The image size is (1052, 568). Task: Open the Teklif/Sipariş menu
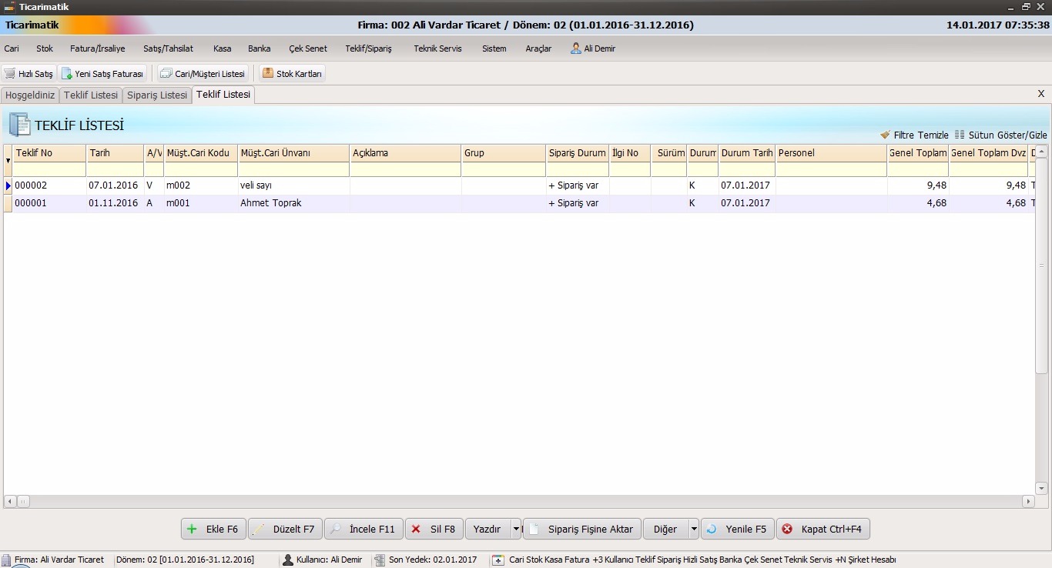click(x=368, y=48)
